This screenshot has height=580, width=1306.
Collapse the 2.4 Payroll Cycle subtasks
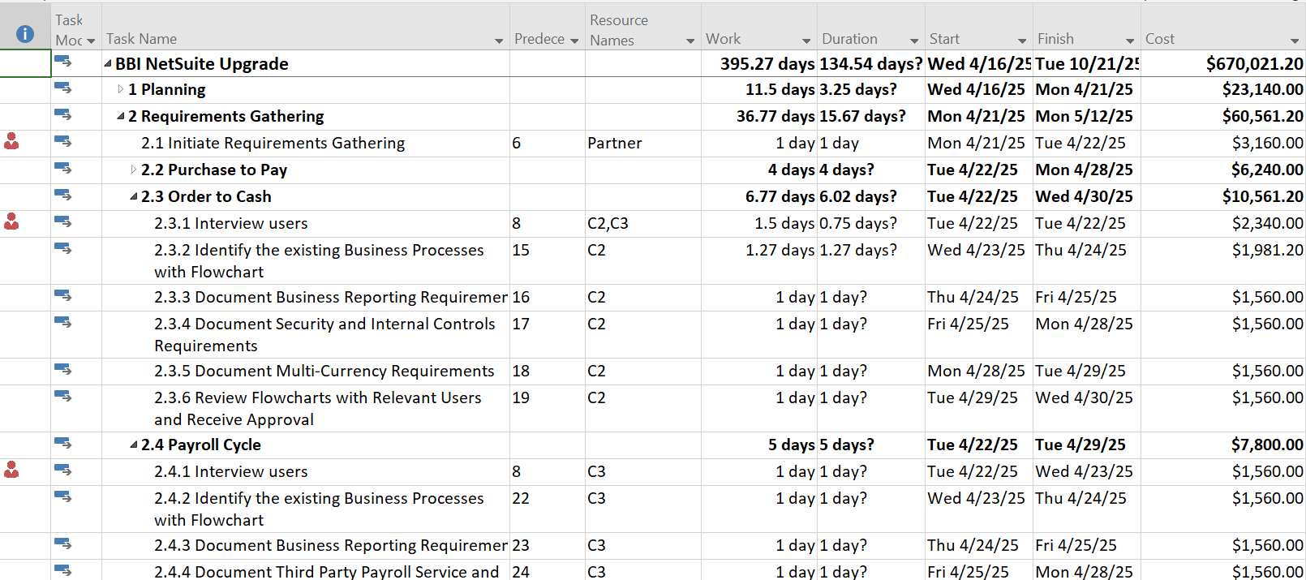(134, 445)
